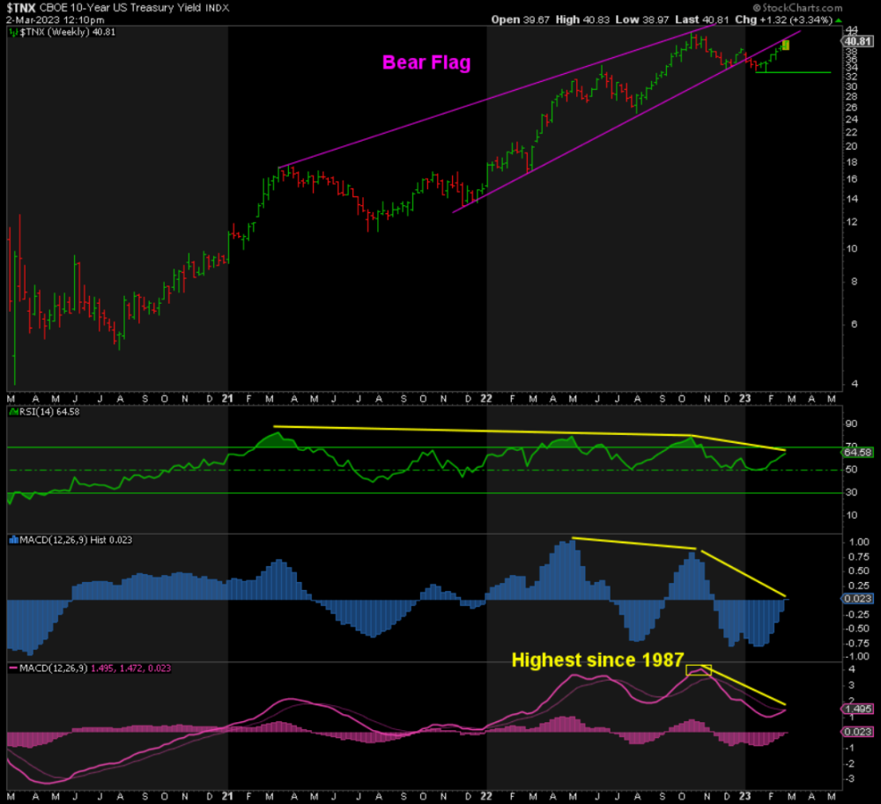This screenshot has height=804, width=881.
Task: Select the 'Highest since 1987' annotation
Action: [x=598, y=660]
